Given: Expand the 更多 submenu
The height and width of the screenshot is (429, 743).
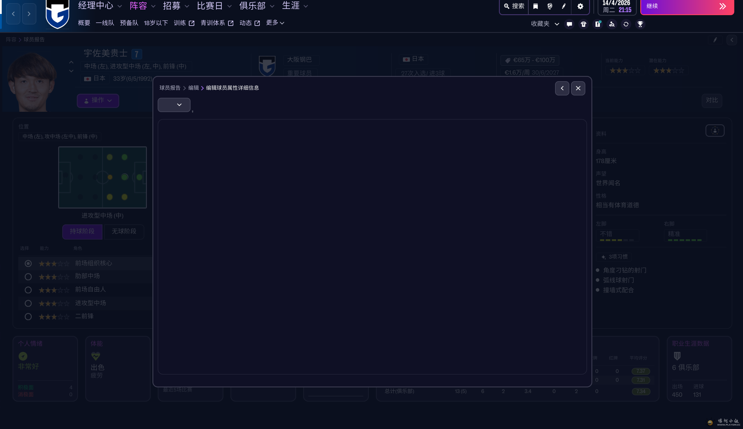Looking at the screenshot, I should [275, 23].
